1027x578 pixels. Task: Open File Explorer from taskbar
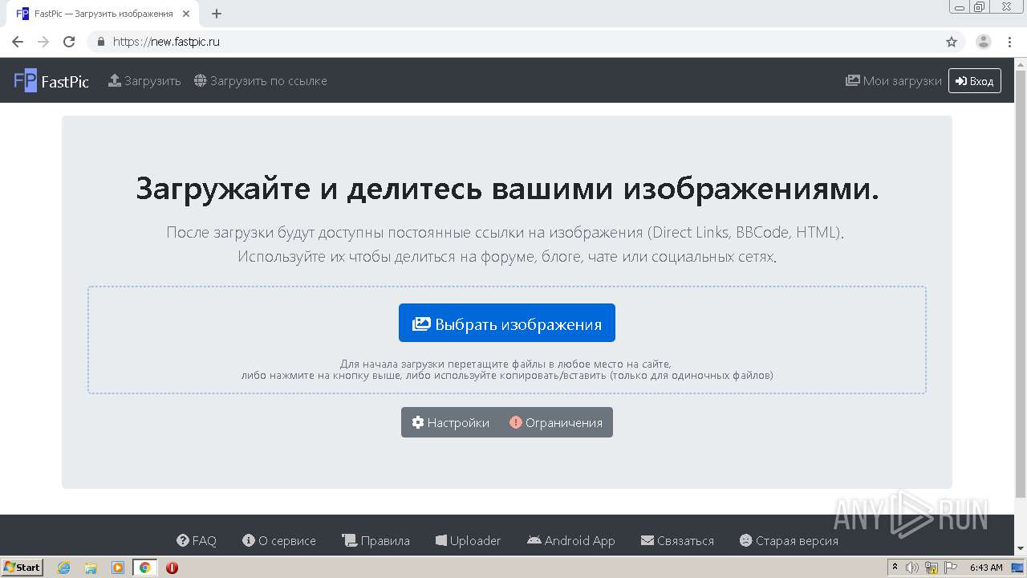point(91,568)
